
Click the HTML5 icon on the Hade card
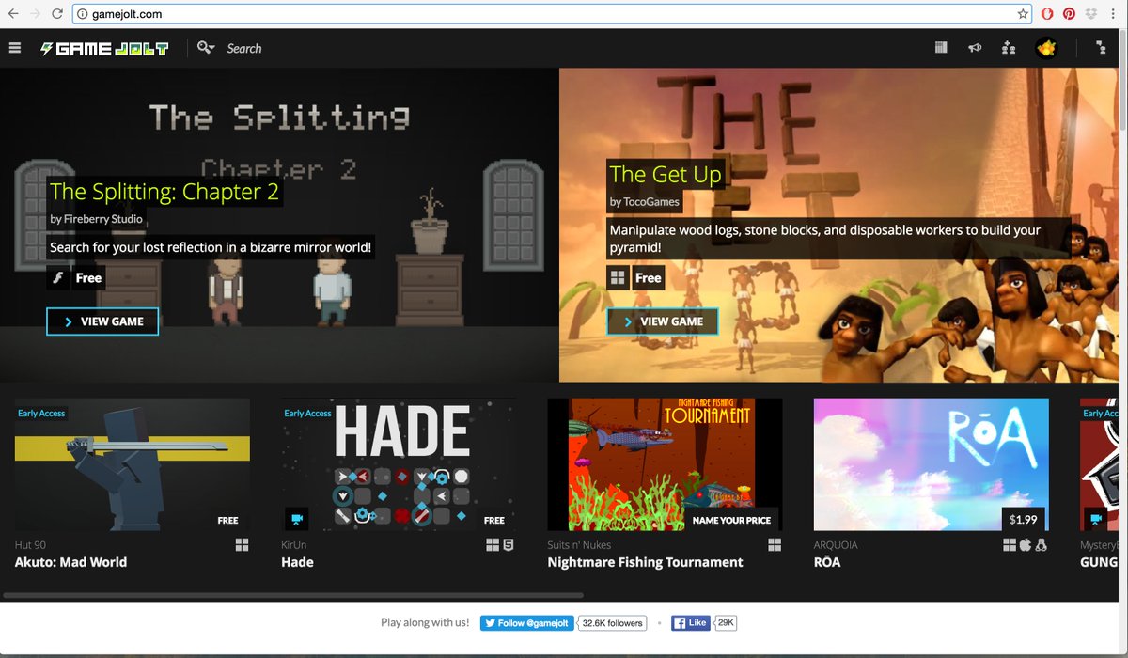click(x=509, y=545)
